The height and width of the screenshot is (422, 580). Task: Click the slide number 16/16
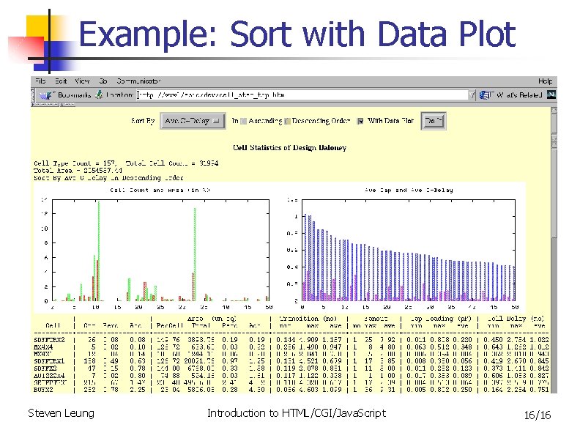click(x=537, y=415)
